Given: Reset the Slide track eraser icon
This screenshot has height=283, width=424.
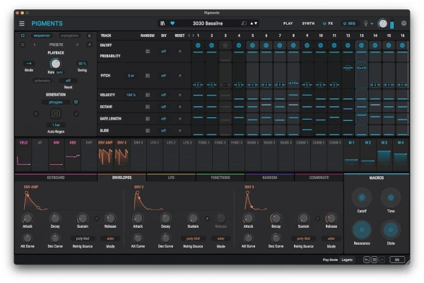Looking at the screenshot, I should point(179,131).
